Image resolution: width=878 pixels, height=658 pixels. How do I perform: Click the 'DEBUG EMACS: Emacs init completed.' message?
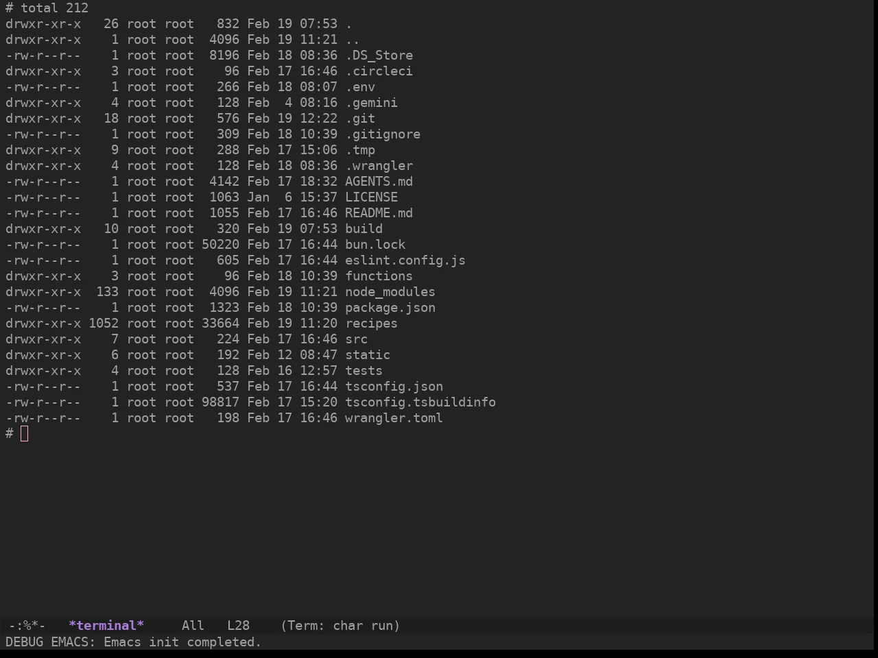[x=133, y=642]
